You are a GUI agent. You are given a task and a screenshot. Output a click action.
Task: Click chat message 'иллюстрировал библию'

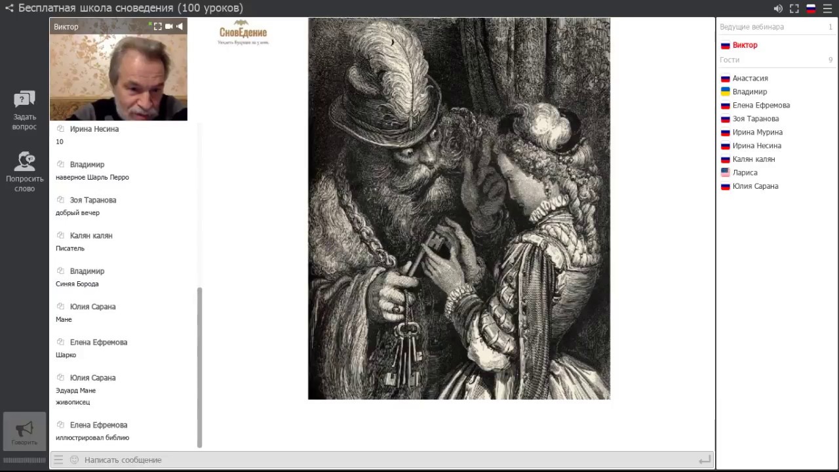tap(92, 437)
